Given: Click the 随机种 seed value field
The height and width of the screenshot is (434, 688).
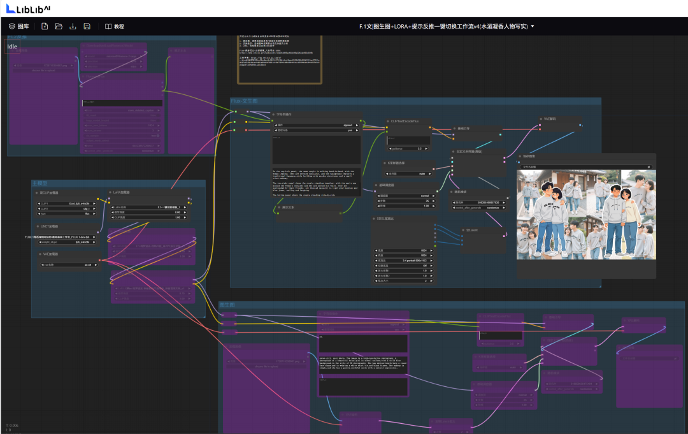Looking at the screenshot, I should pyautogui.click(x=479, y=203).
